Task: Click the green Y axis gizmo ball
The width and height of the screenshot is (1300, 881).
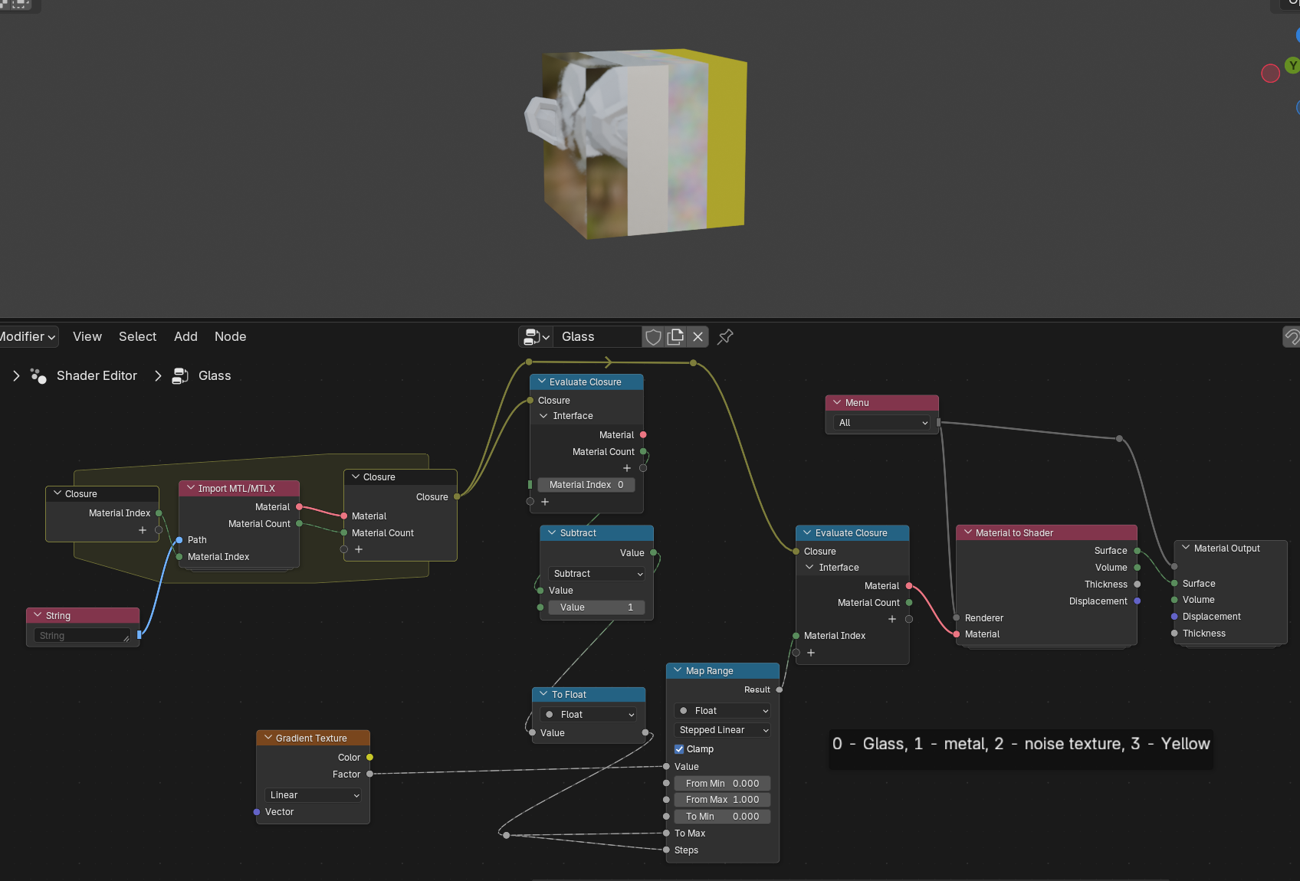Action: tap(1293, 66)
